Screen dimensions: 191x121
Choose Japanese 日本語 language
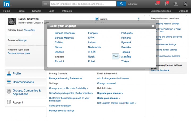pos(92,52)
